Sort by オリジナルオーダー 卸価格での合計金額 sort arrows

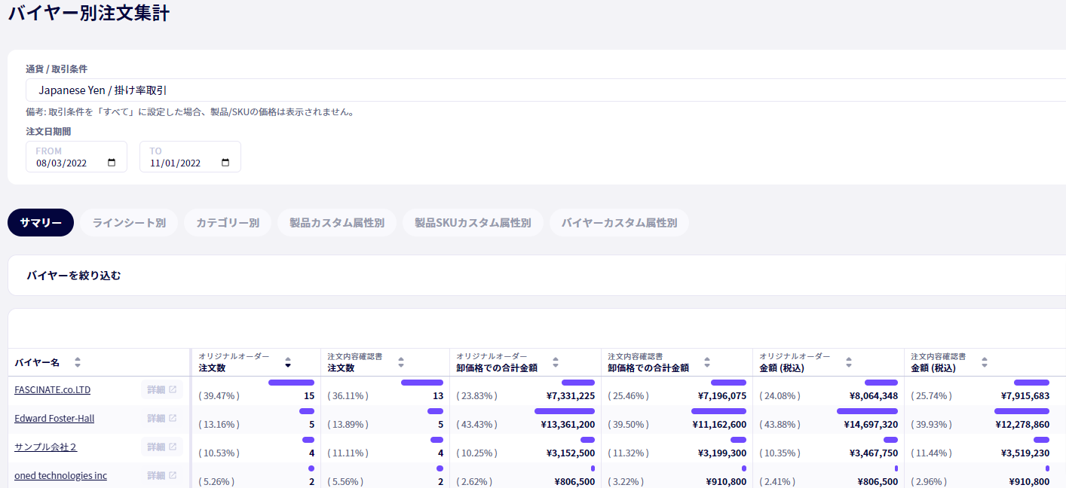point(556,362)
